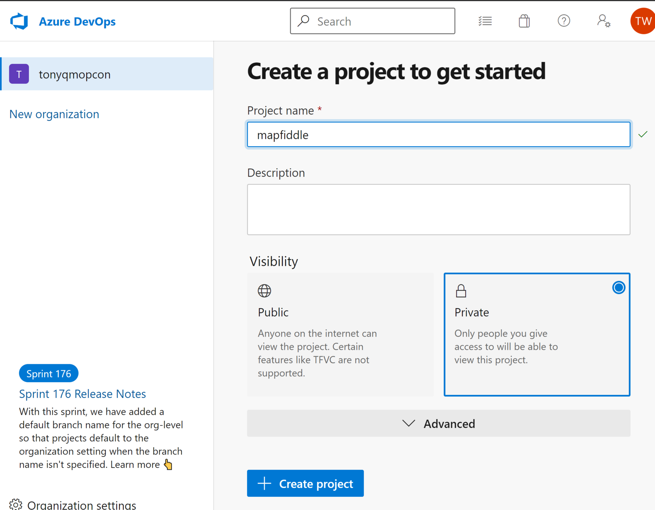Select the Private visibility radio button
Image resolution: width=655 pixels, height=510 pixels.
[618, 288]
